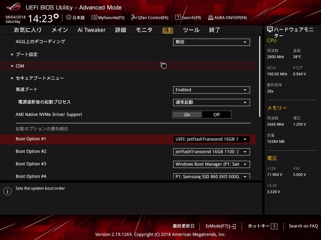Image resolution: width=321 pixels, height=240 pixels.
Task: Click 最終更新日 at the bottom
Action: click(x=183, y=226)
